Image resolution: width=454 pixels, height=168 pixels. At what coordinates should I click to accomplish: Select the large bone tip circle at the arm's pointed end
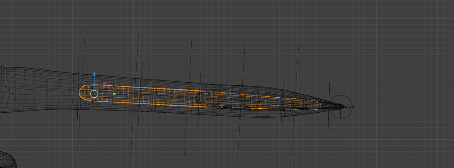[x=341, y=107]
